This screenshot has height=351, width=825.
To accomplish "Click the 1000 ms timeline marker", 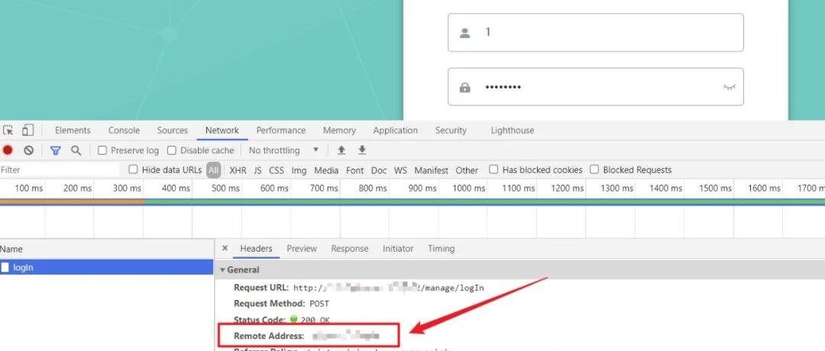I will coord(469,188).
